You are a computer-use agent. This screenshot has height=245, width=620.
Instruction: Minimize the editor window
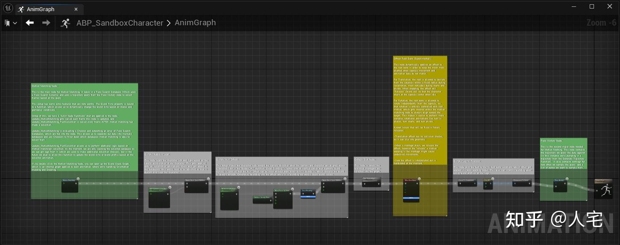pos(573,6)
